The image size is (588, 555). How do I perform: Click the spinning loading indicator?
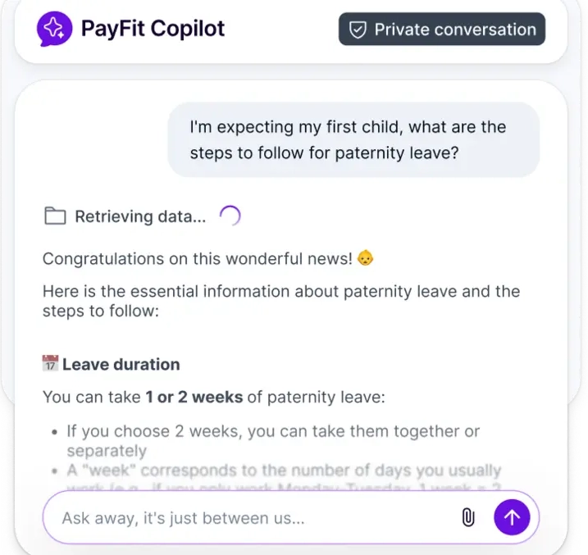(x=230, y=216)
